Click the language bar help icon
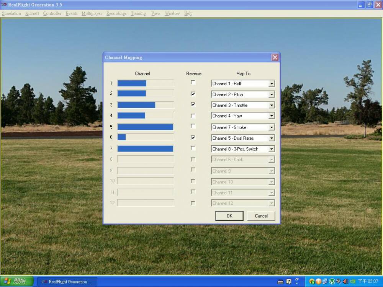The width and height of the screenshot is (383, 287). (x=288, y=282)
